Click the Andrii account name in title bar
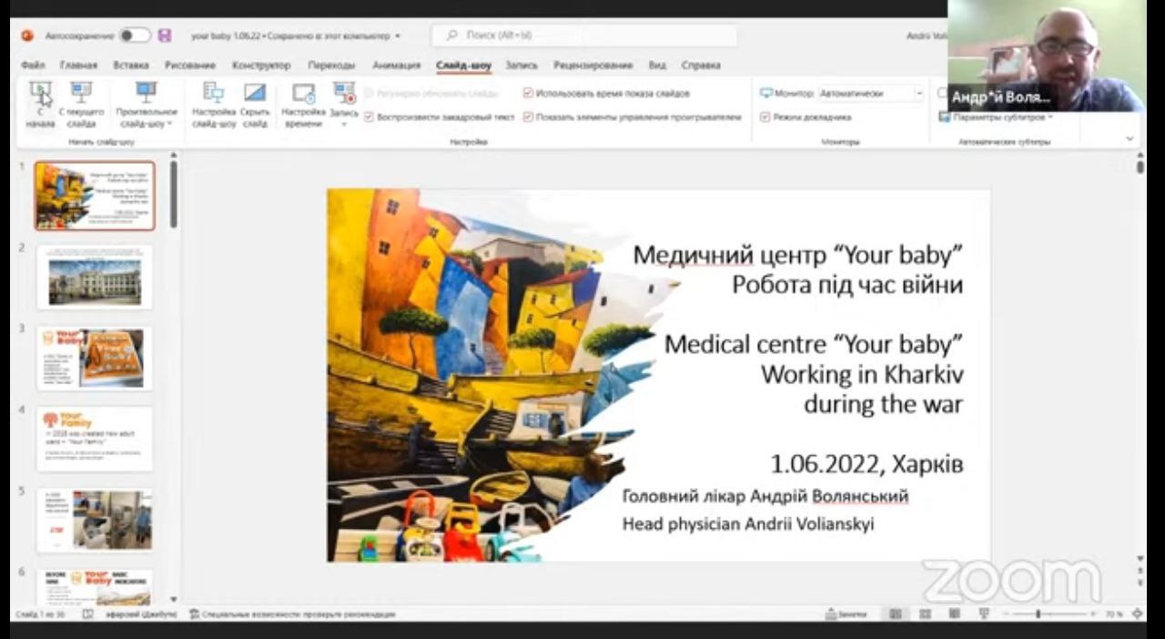Viewport: 1165px width, 639px height. [x=926, y=35]
